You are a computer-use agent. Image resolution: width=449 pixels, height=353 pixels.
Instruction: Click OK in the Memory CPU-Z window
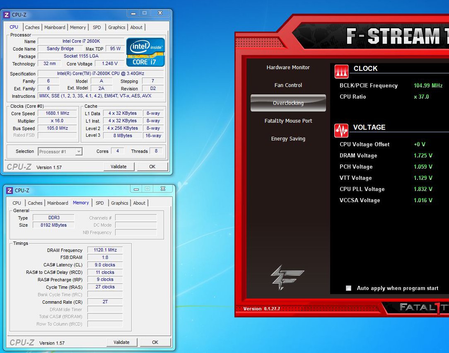155,342
